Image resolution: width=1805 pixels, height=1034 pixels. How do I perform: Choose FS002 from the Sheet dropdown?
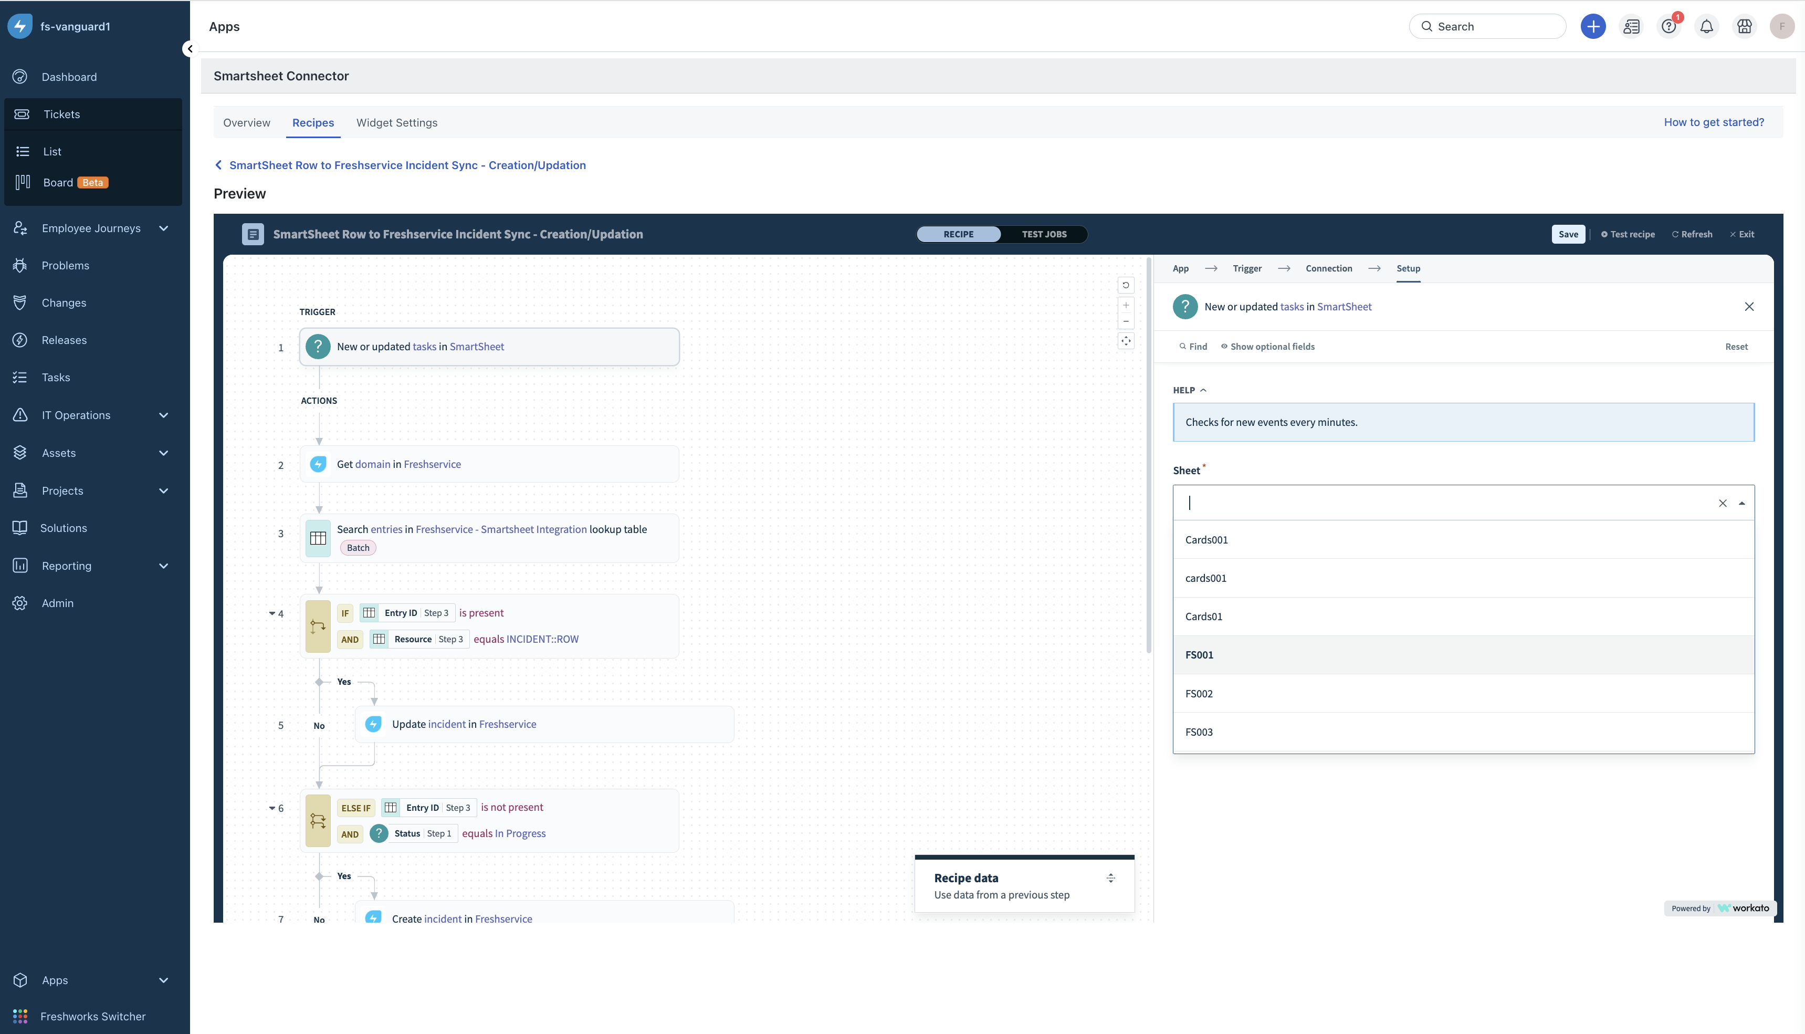(1199, 694)
